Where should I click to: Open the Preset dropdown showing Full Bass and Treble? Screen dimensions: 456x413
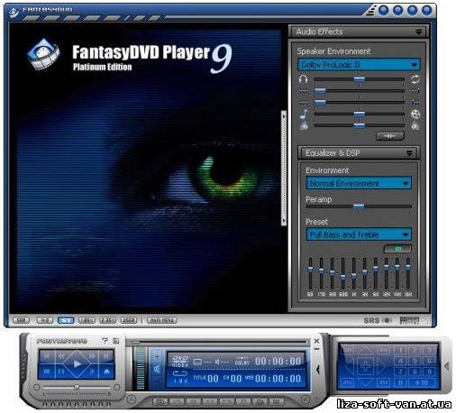click(359, 234)
